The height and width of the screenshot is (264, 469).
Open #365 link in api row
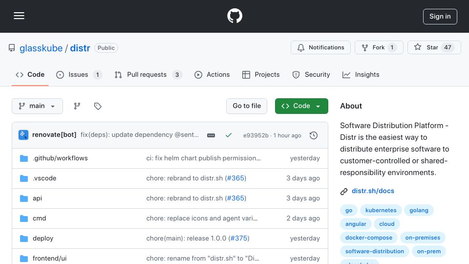point(235,198)
